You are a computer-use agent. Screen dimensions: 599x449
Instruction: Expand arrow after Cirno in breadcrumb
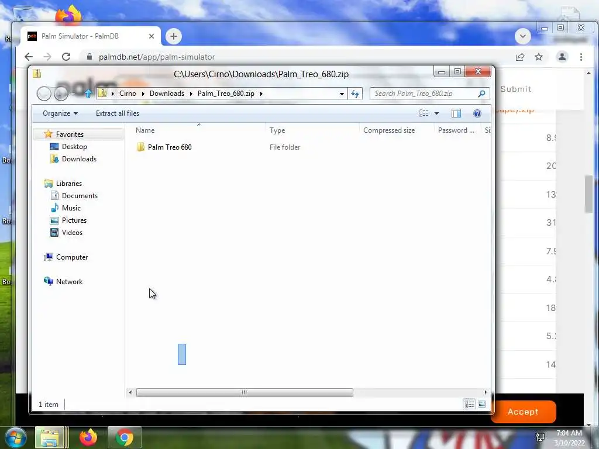click(x=143, y=94)
